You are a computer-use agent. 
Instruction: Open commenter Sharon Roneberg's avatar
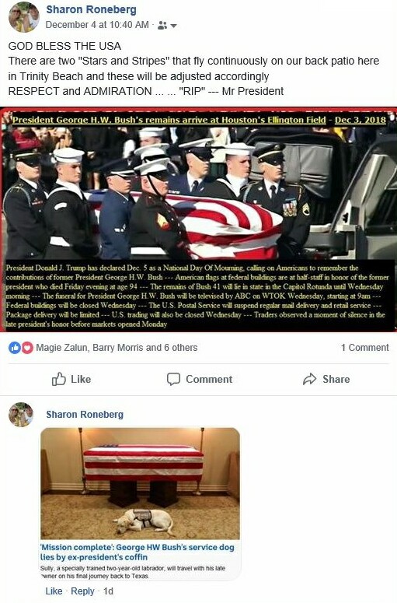(x=21, y=415)
